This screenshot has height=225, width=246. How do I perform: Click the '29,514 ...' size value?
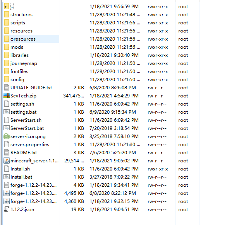click(74, 161)
